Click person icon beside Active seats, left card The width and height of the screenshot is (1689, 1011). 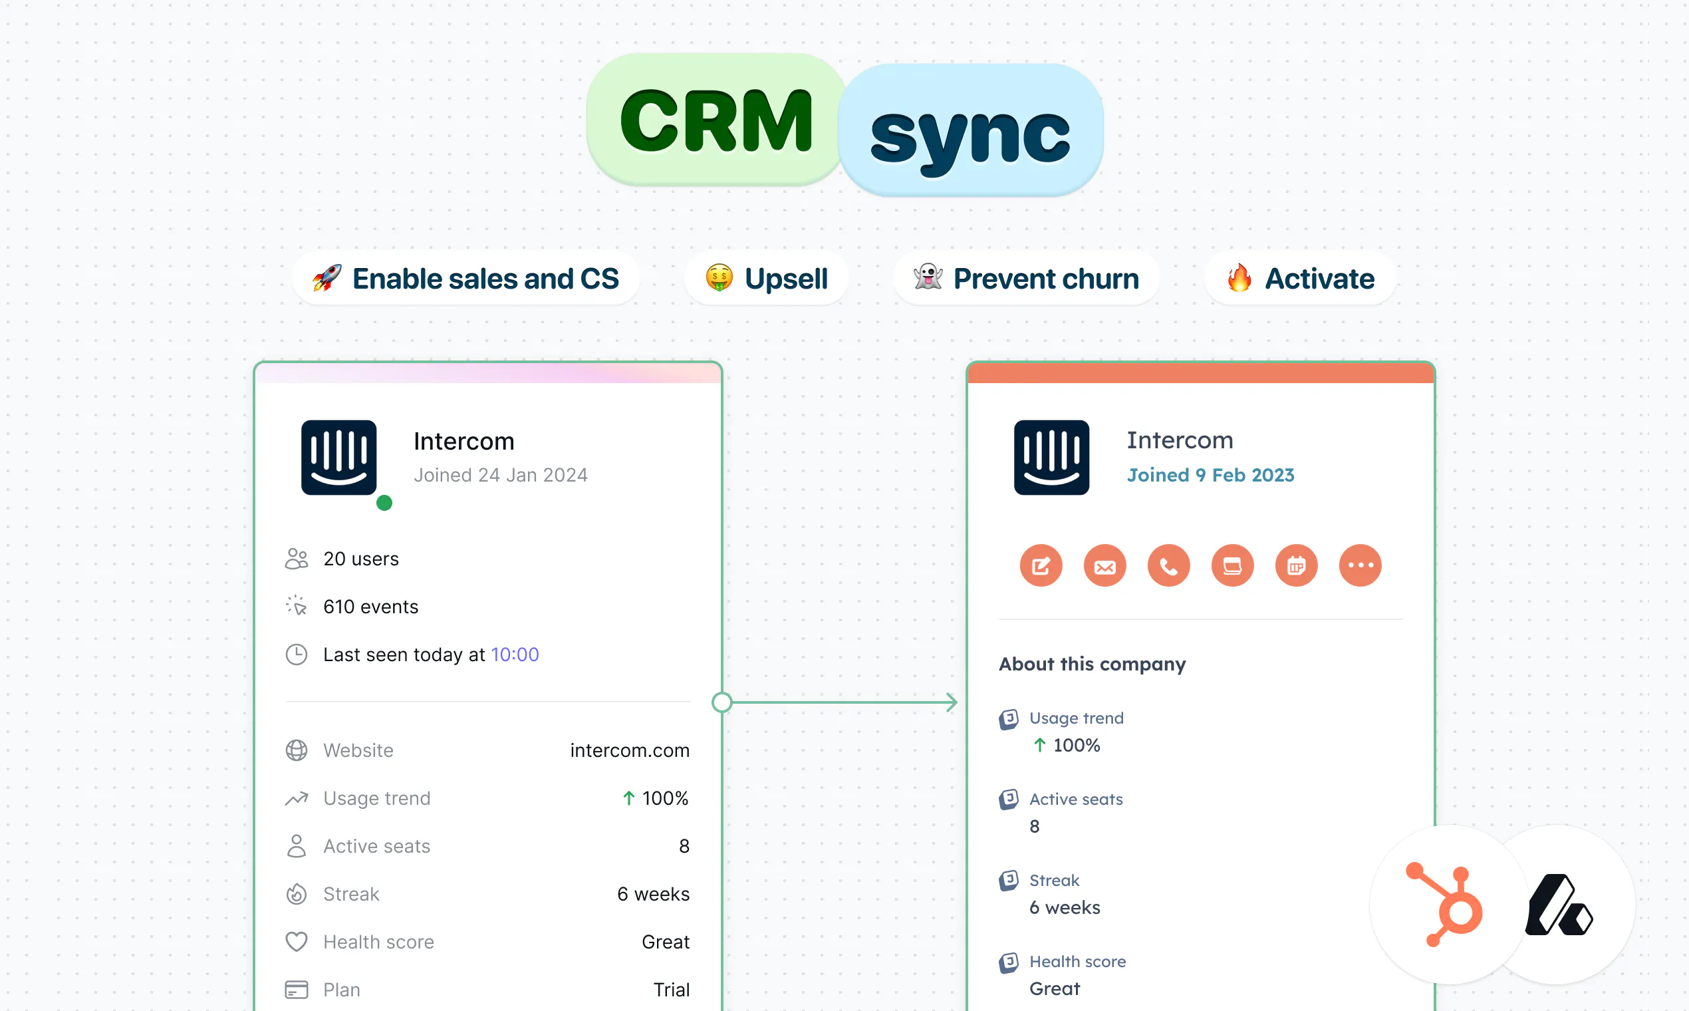click(297, 846)
